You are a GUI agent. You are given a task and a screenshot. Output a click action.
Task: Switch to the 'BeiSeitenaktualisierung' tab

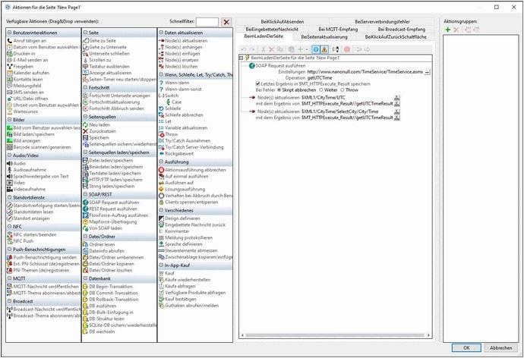[324, 36]
